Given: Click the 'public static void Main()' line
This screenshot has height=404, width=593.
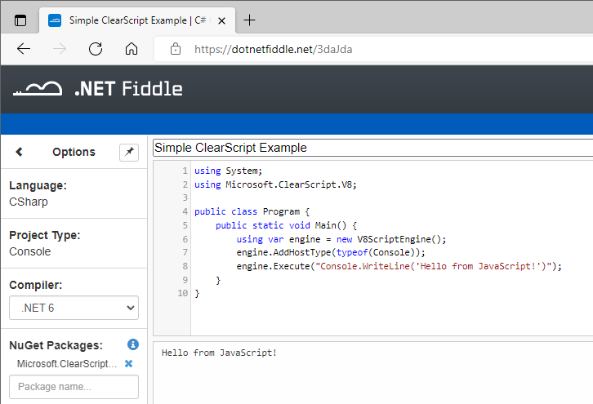Looking at the screenshot, I should click(286, 225).
